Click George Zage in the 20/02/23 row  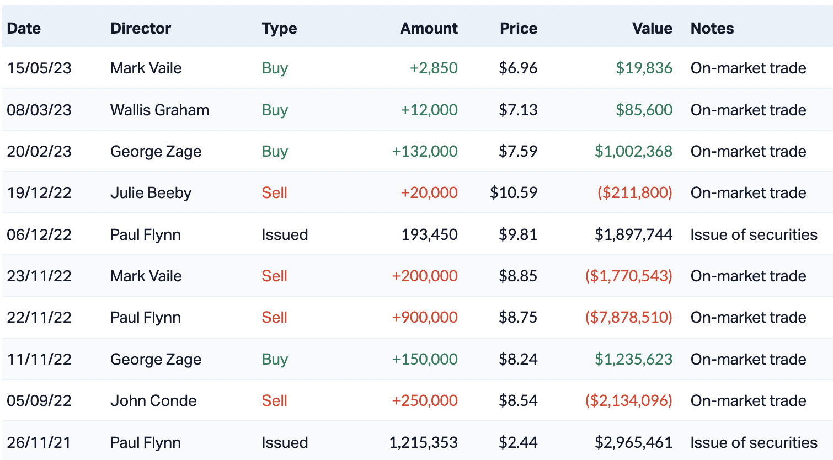click(x=156, y=151)
